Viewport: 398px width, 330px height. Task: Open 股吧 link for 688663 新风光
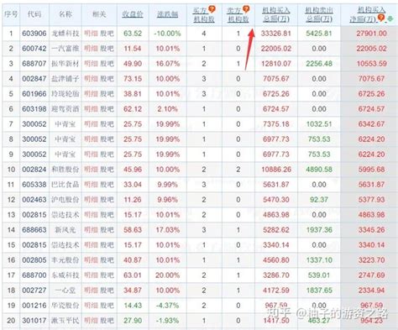click(107, 230)
